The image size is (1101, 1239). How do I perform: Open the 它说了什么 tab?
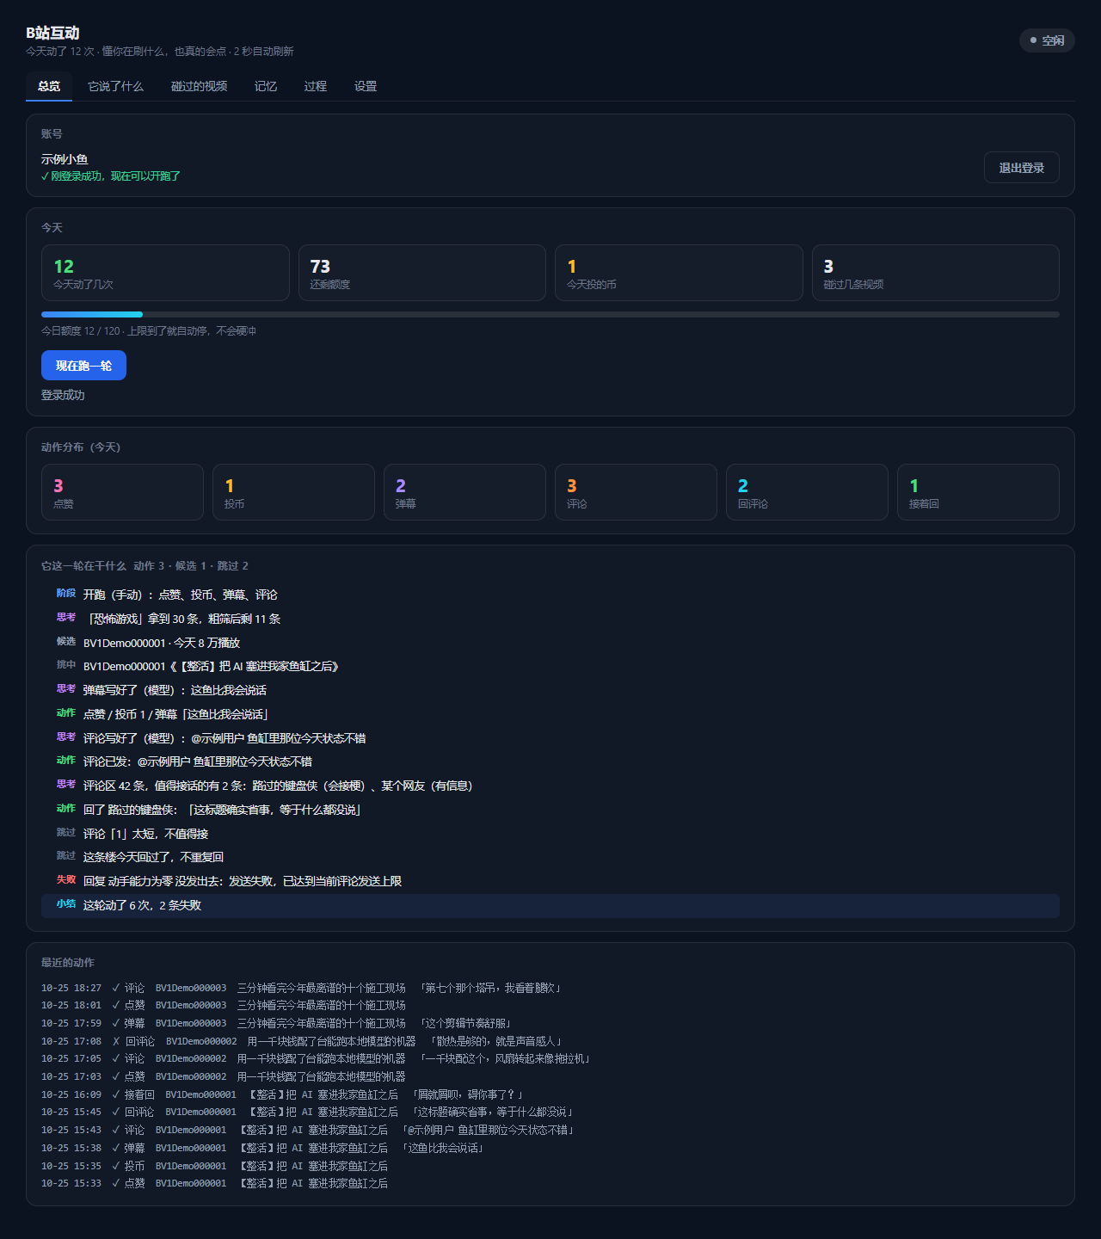click(116, 86)
